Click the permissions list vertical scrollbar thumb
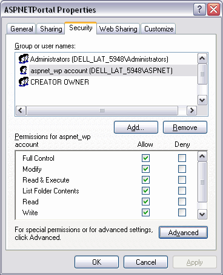223x275 pixels. 202,182
